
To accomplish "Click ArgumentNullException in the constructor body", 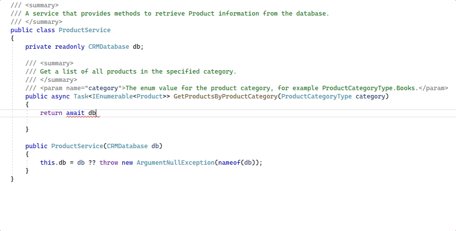I will (x=175, y=163).
